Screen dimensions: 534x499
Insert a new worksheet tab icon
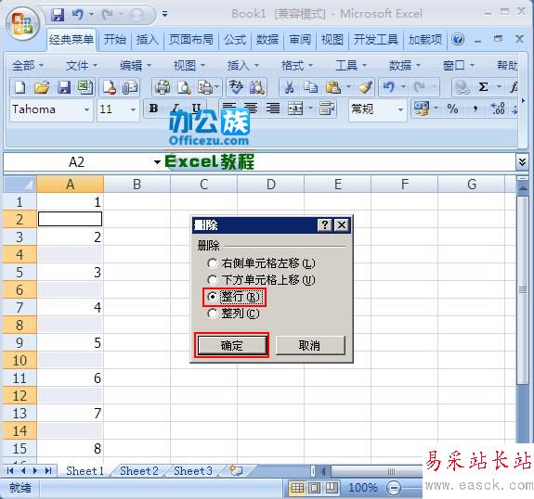click(x=236, y=470)
